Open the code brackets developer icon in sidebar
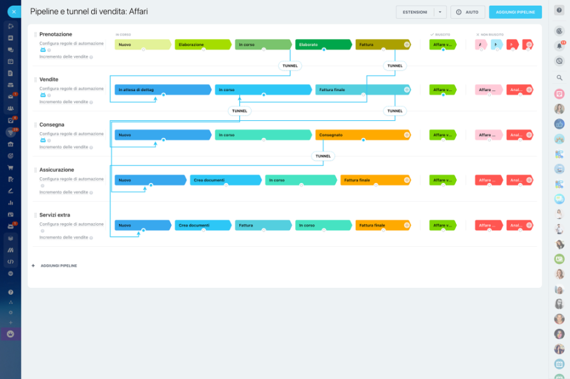The height and width of the screenshot is (379, 570). tap(11, 261)
